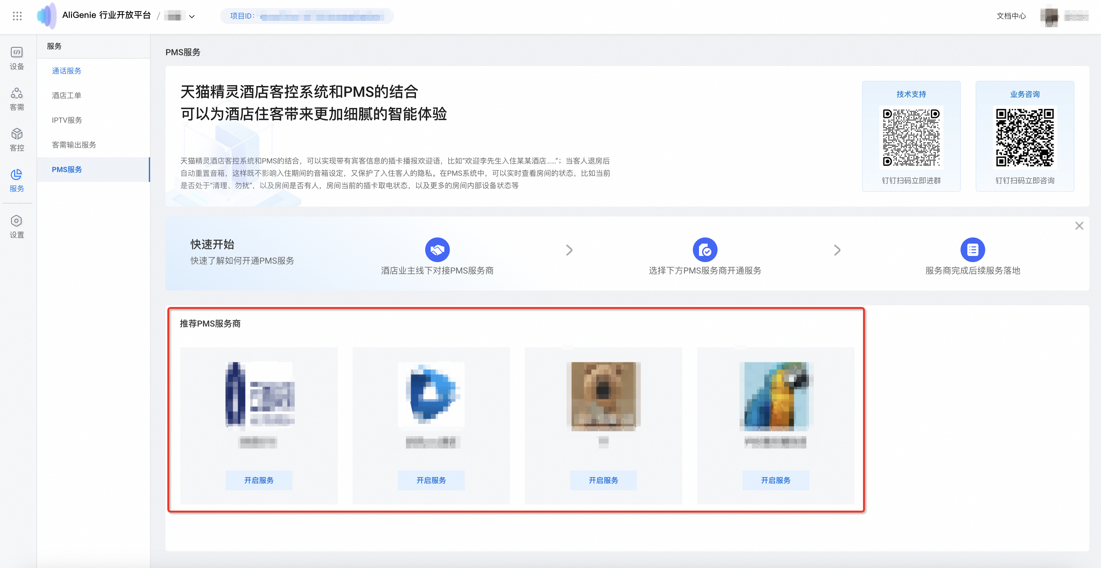Click 选择下方PMS服务商开通服务 step text
This screenshot has height=568, width=1101.
pyautogui.click(x=705, y=270)
